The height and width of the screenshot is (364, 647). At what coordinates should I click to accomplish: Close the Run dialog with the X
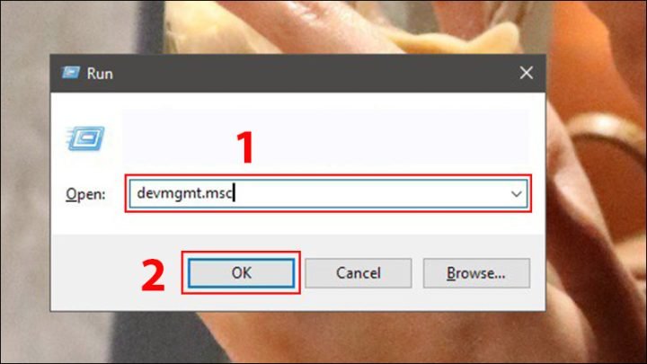click(526, 73)
